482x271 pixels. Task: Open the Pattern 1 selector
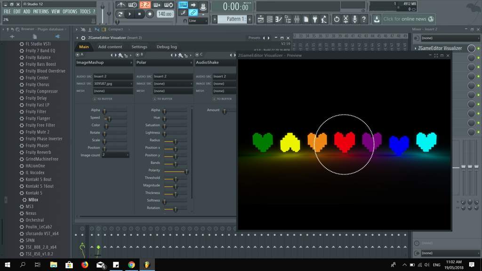pyautogui.click(x=232, y=19)
